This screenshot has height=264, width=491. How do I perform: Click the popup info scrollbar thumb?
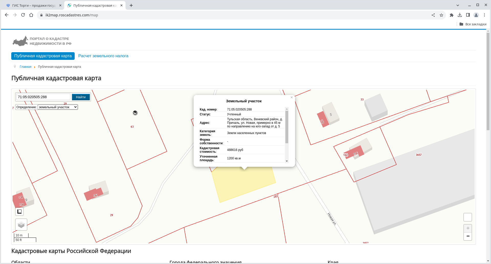pos(287,127)
